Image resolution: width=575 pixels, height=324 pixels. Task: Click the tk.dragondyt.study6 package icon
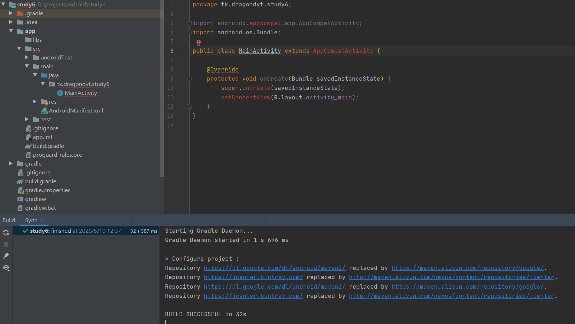[52, 84]
